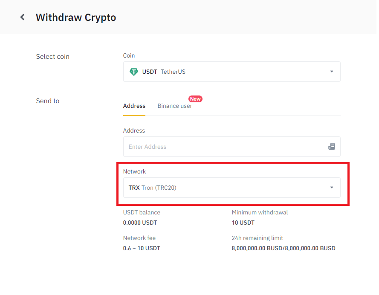Viewport: 379px width, 295px height.
Task: Click the 0.0000 USDT balance value
Action: 140,223
